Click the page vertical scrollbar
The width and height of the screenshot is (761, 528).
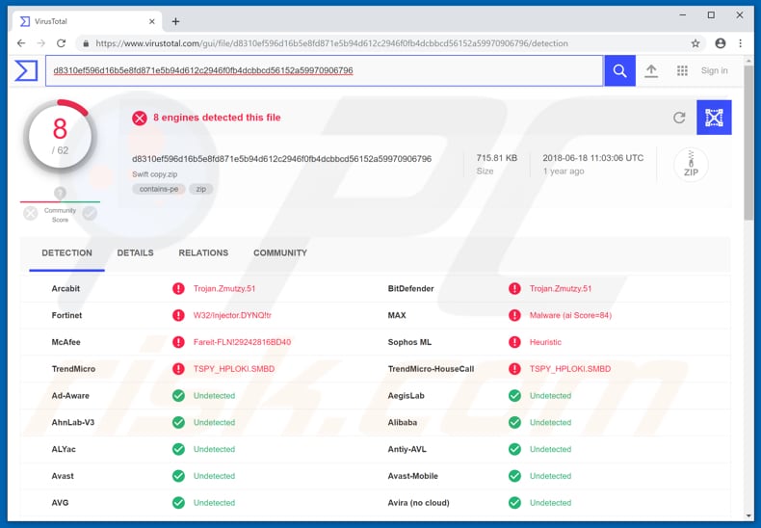(748, 142)
